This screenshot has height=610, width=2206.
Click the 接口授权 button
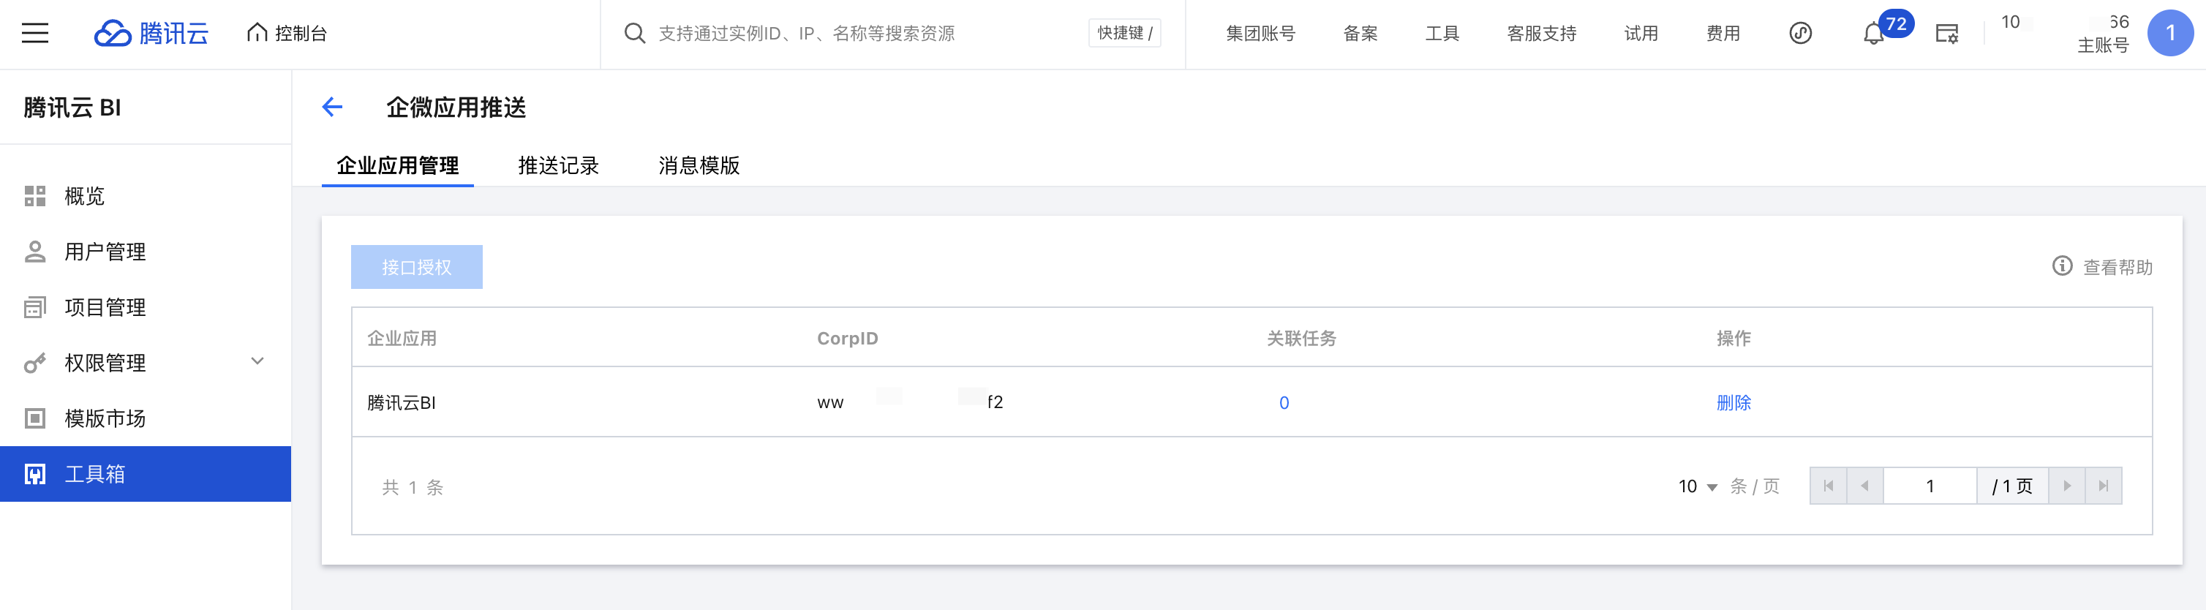417,267
